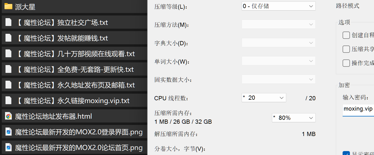Open the 80% memory usage dropdown
Viewport: 374px width, 155px height.
294,118
